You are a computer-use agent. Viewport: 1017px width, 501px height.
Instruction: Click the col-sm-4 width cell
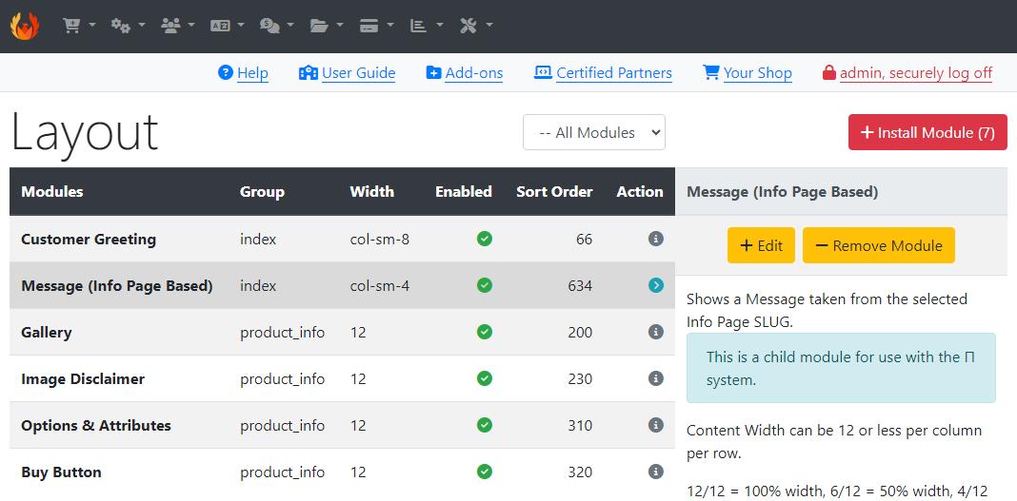(x=379, y=285)
